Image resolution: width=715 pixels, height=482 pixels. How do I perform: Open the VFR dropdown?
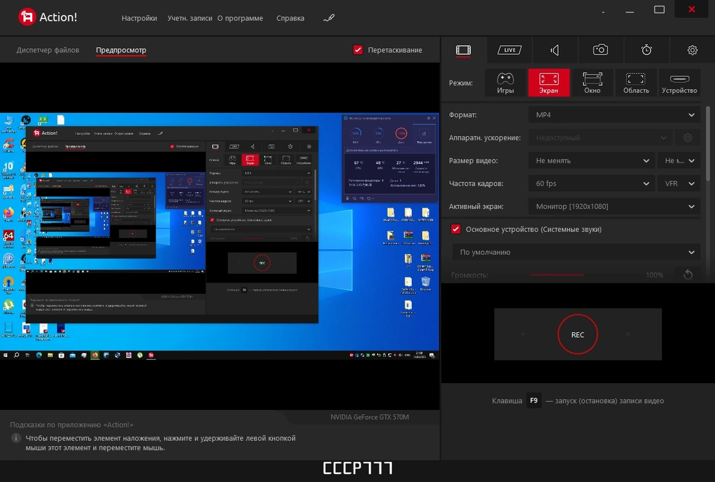tap(679, 184)
